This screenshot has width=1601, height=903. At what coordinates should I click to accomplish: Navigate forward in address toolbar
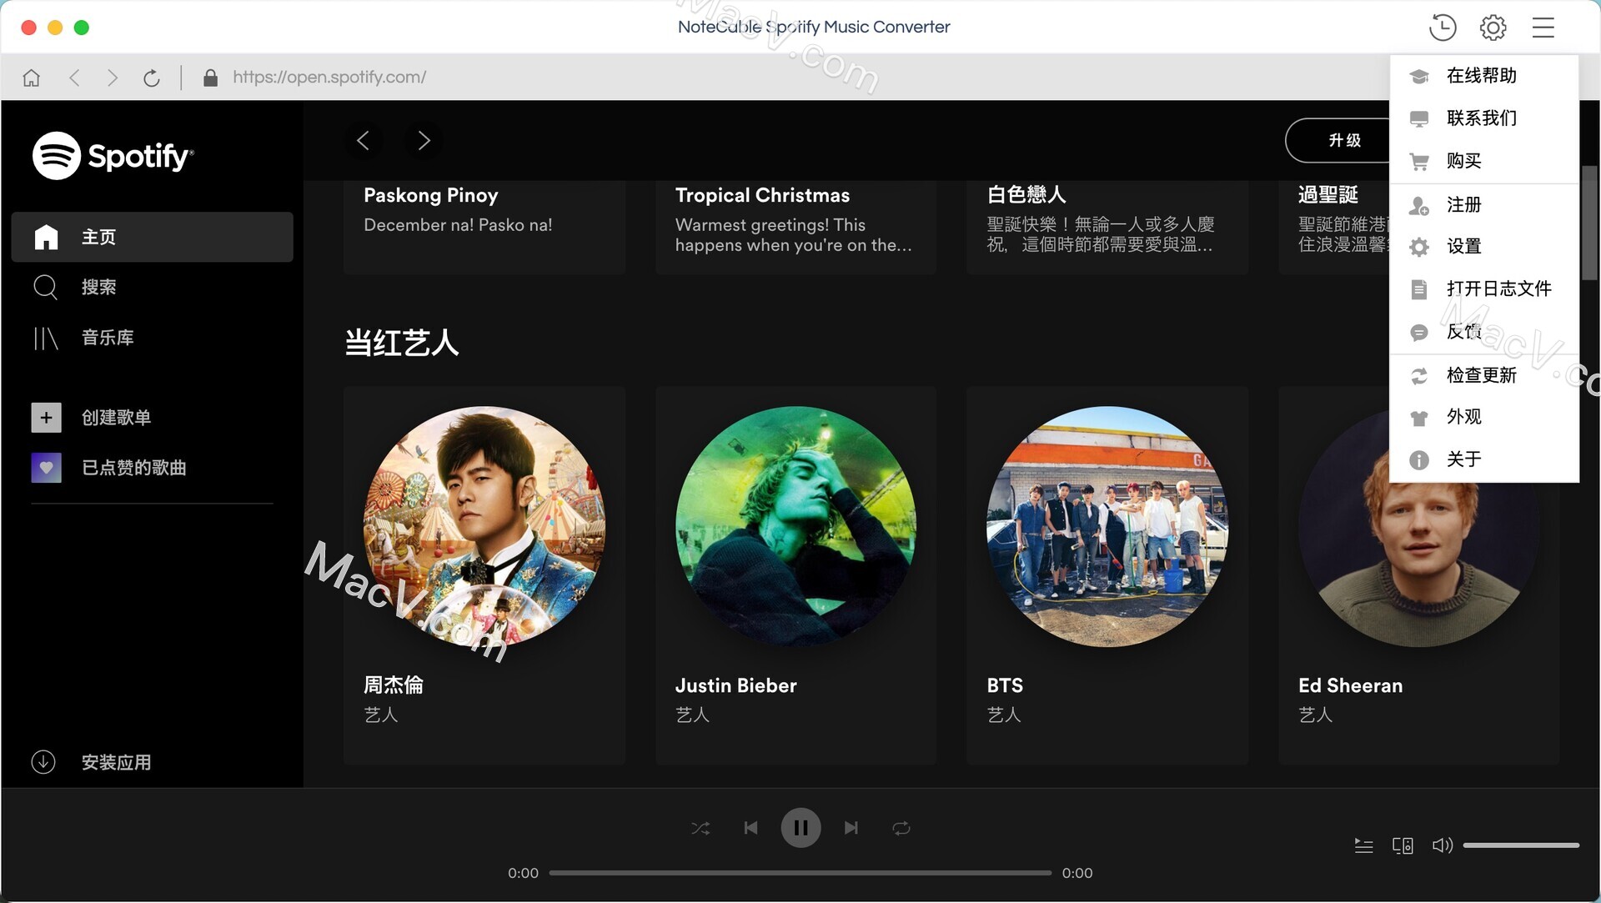[x=113, y=78]
